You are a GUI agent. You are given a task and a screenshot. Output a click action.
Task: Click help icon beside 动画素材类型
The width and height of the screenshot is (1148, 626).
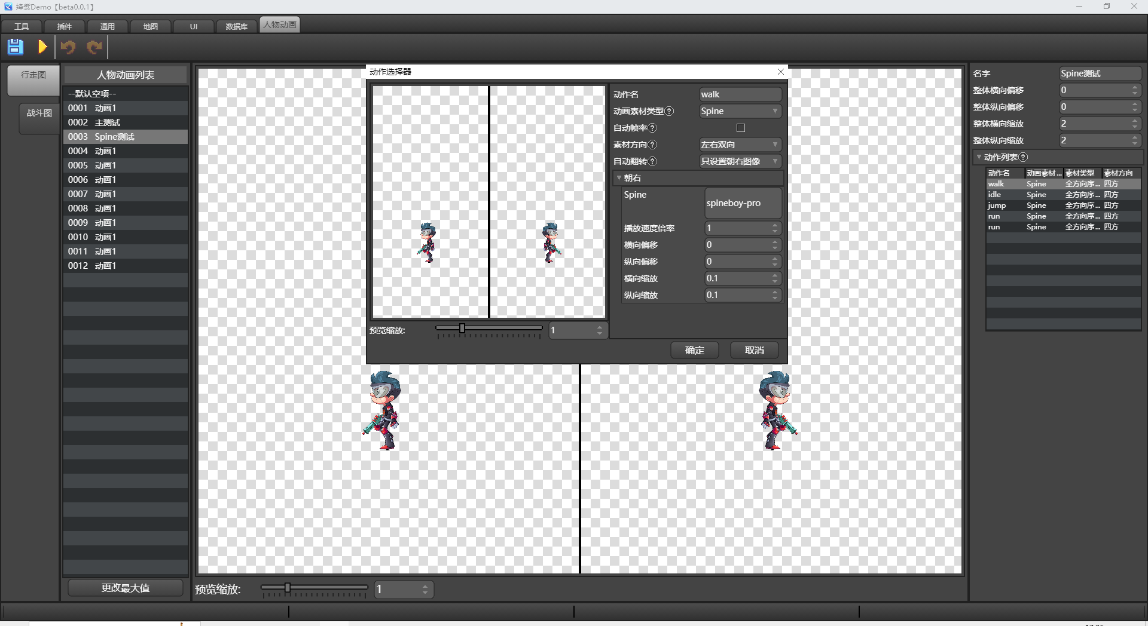tap(670, 111)
